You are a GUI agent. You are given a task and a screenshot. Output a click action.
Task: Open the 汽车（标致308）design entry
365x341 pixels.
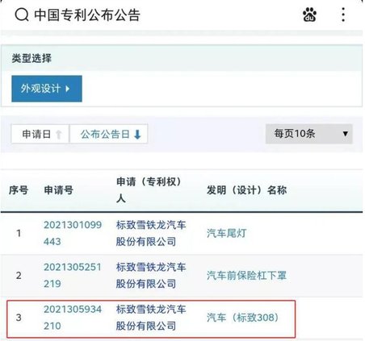pos(242,318)
